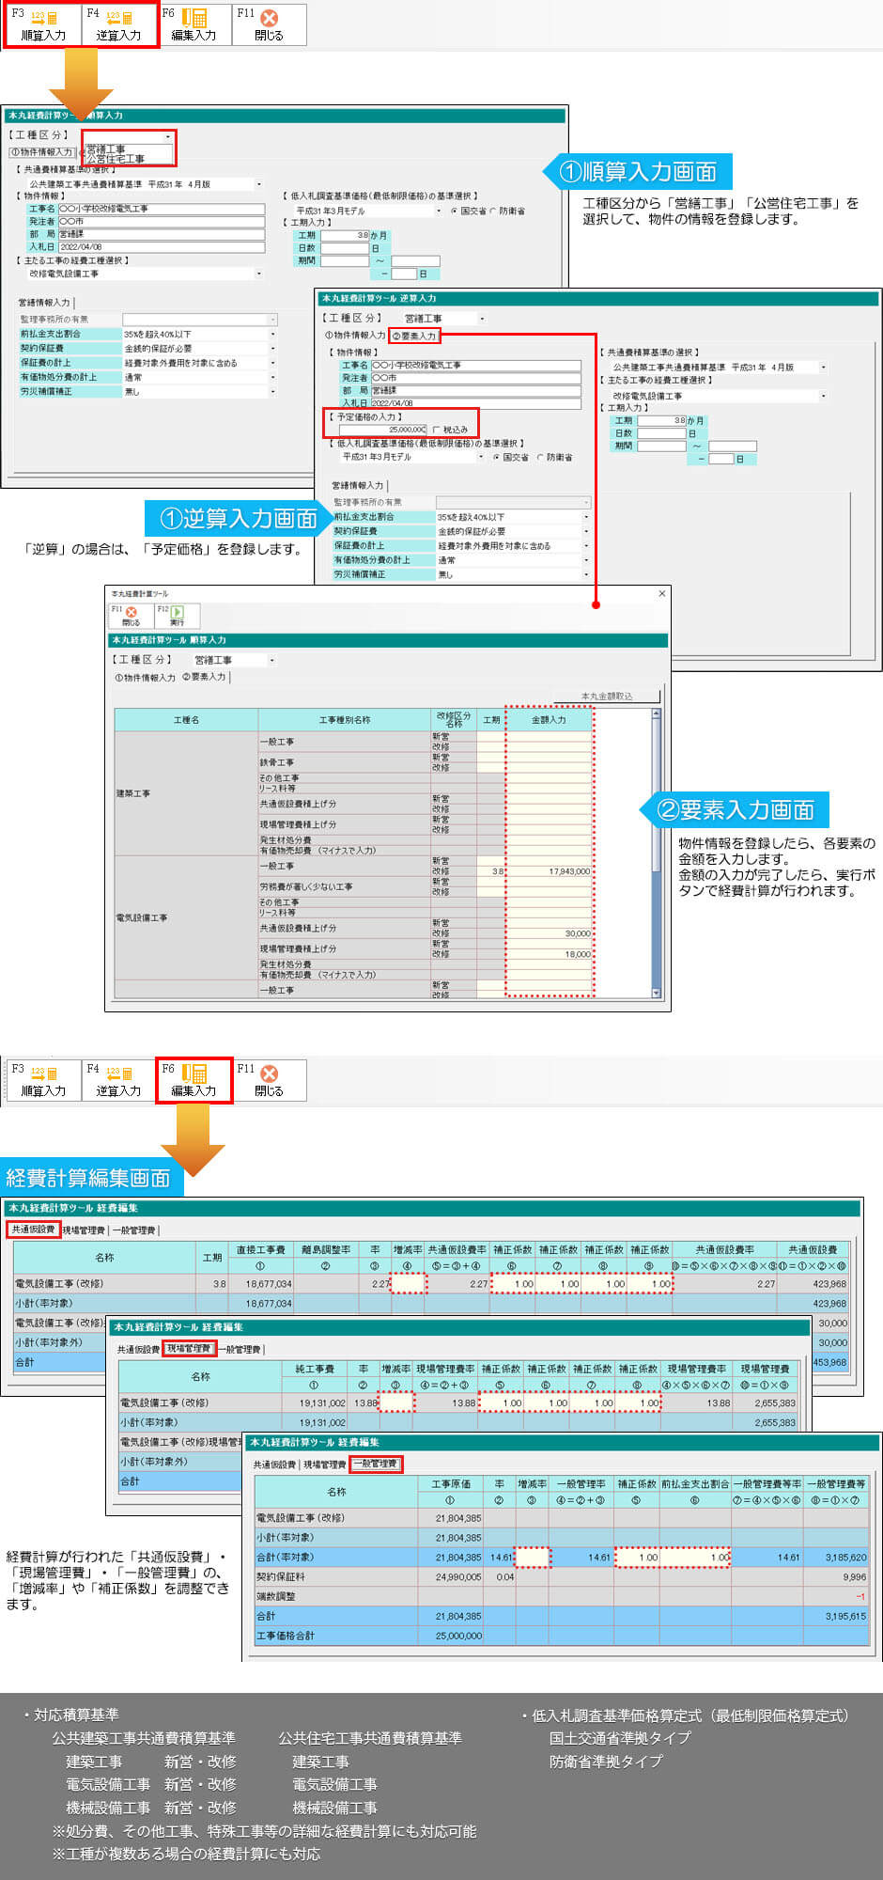Choose 公営住宅工事 from the open list

pyautogui.click(x=116, y=159)
